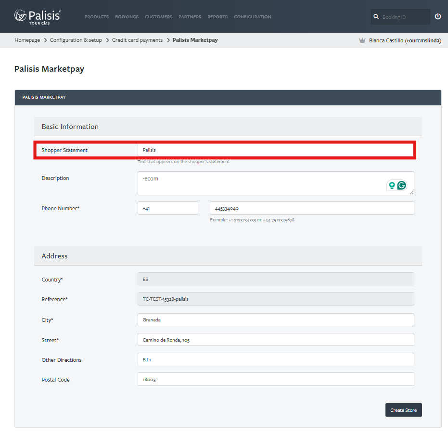This screenshot has width=448, height=434.
Task: Click the Shopper Statement field
Action: point(276,150)
